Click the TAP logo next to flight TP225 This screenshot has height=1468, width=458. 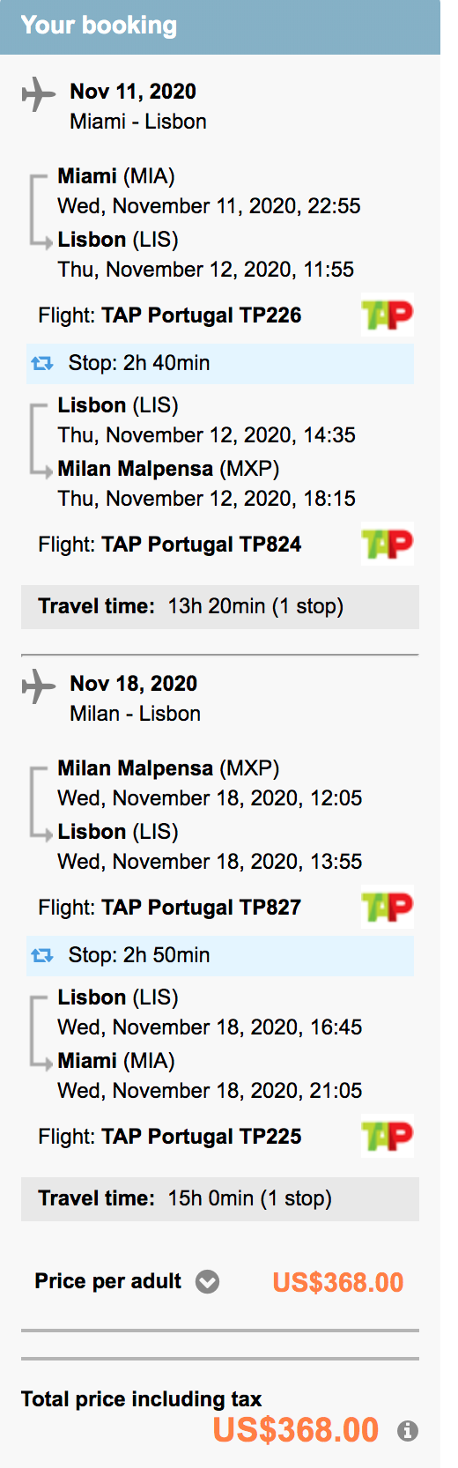click(388, 1137)
